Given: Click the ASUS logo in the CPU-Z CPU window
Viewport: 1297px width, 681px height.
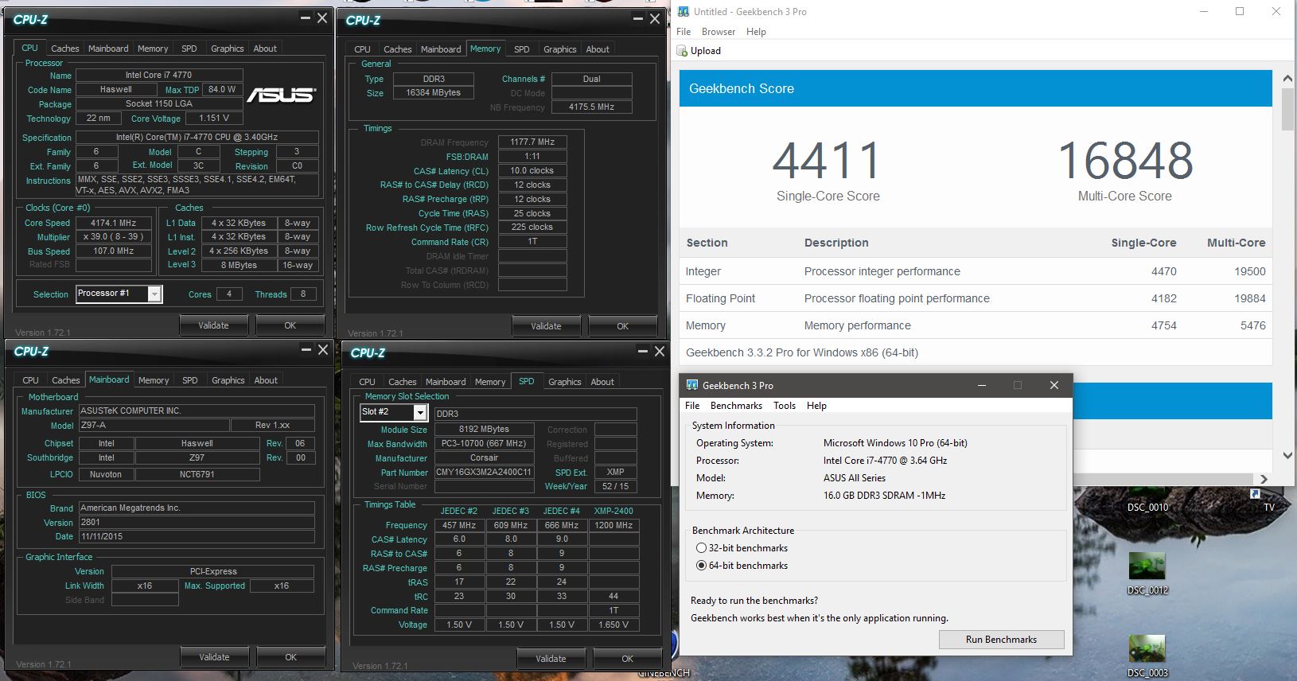Looking at the screenshot, I should (280, 95).
